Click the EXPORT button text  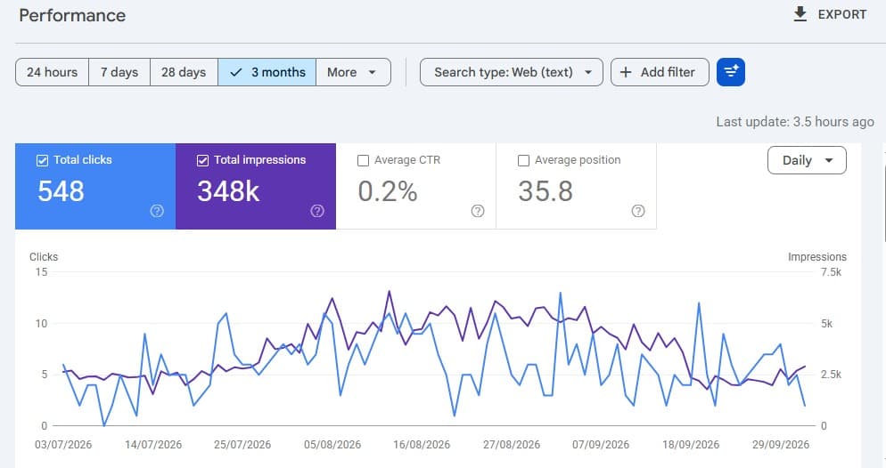(x=842, y=14)
